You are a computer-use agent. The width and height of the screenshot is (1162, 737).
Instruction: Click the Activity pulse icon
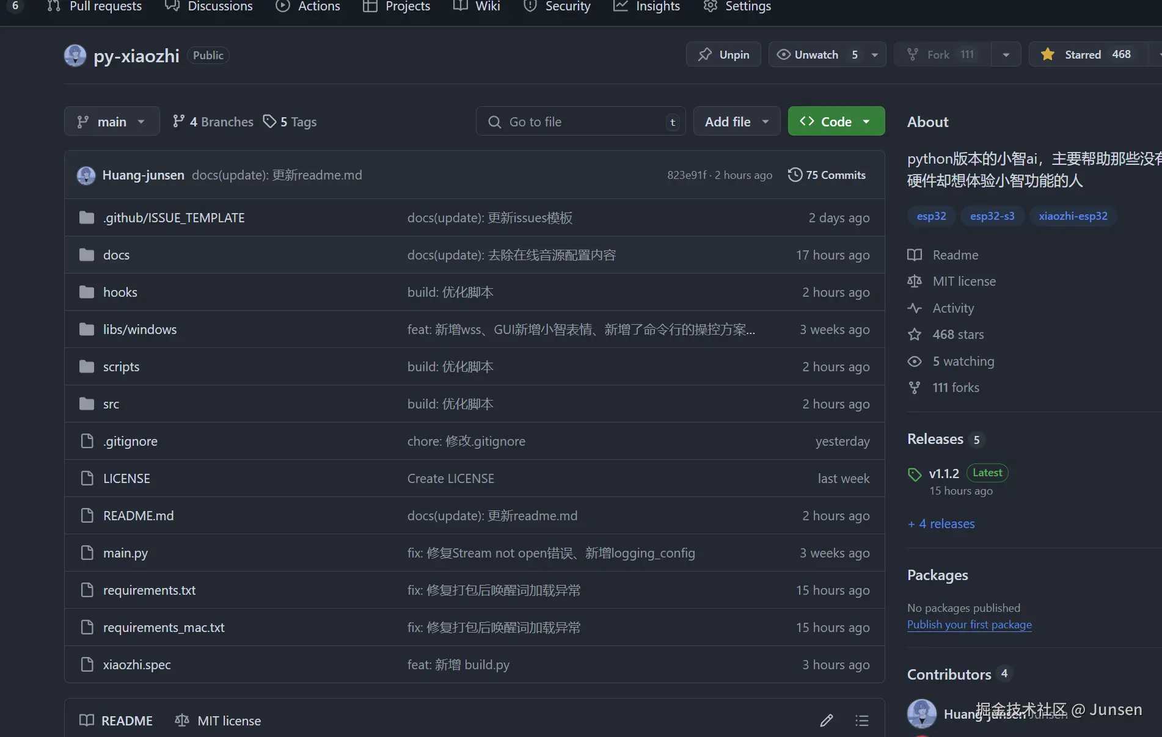pos(915,308)
